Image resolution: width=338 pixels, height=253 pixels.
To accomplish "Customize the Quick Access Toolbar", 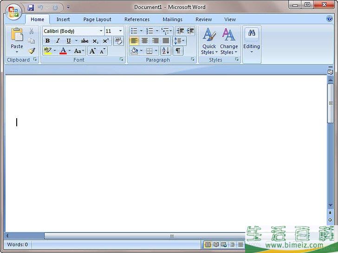I will click(68, 7).
